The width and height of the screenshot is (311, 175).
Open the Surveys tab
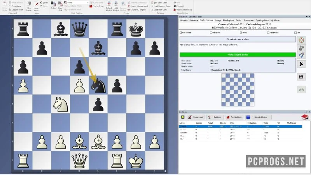[x=218, y=20]
